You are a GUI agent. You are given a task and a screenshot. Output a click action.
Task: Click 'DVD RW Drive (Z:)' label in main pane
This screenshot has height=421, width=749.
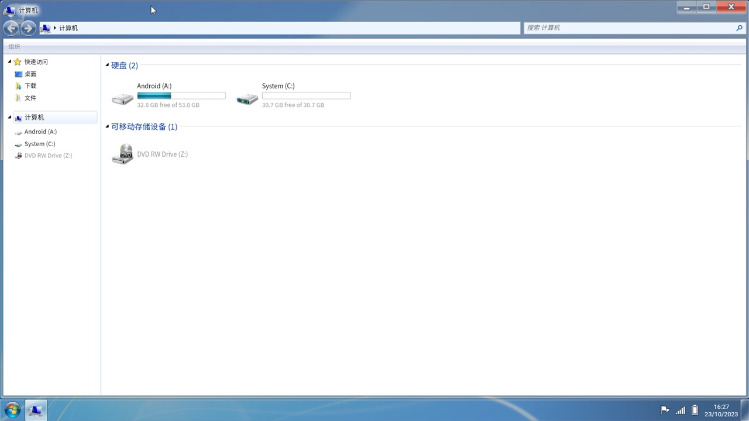163,154
